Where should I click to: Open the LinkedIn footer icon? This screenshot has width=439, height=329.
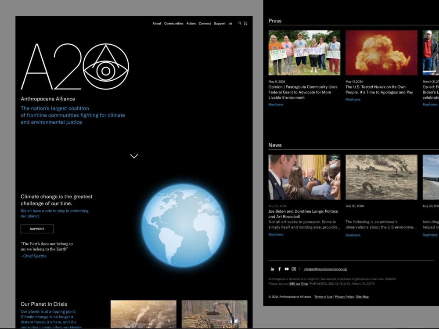tap(273, 269)
